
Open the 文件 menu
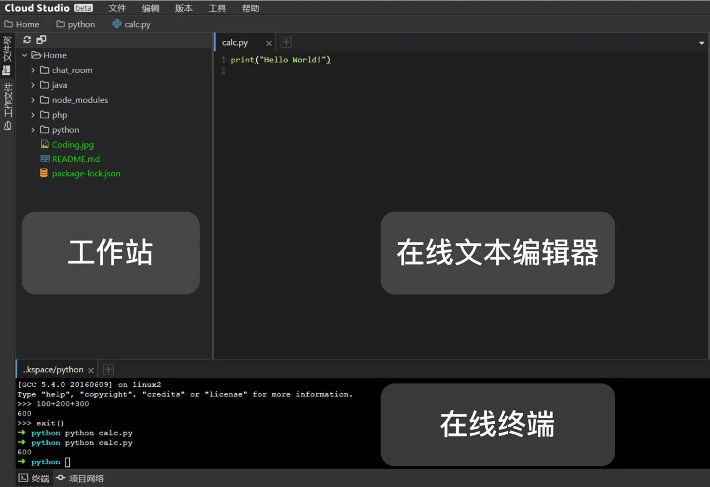117,8
